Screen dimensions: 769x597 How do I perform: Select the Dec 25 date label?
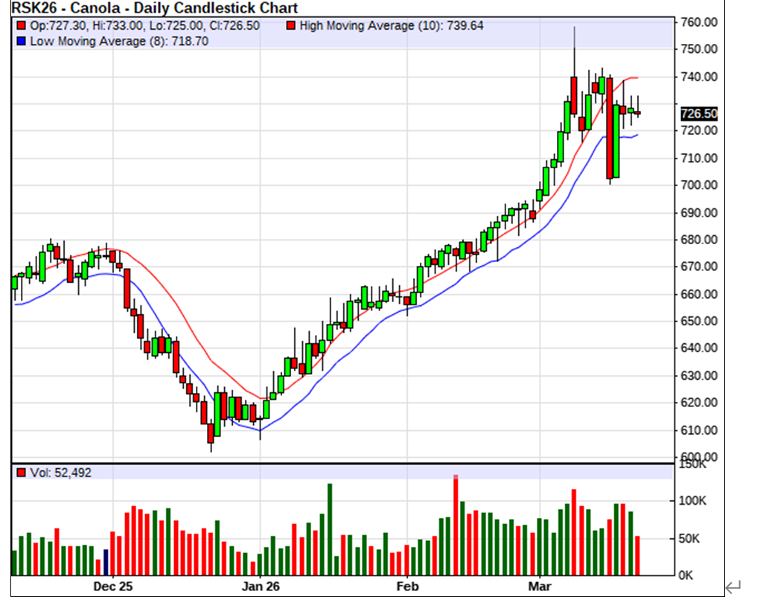113,586
